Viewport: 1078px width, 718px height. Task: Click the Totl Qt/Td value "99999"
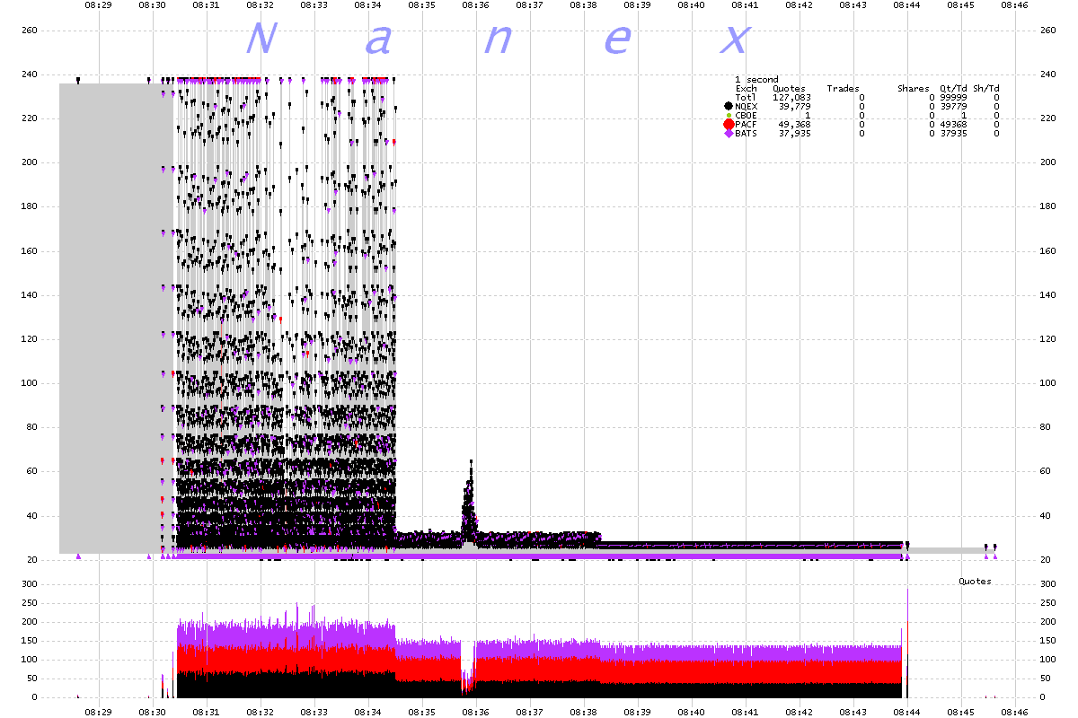coord(953,98)
